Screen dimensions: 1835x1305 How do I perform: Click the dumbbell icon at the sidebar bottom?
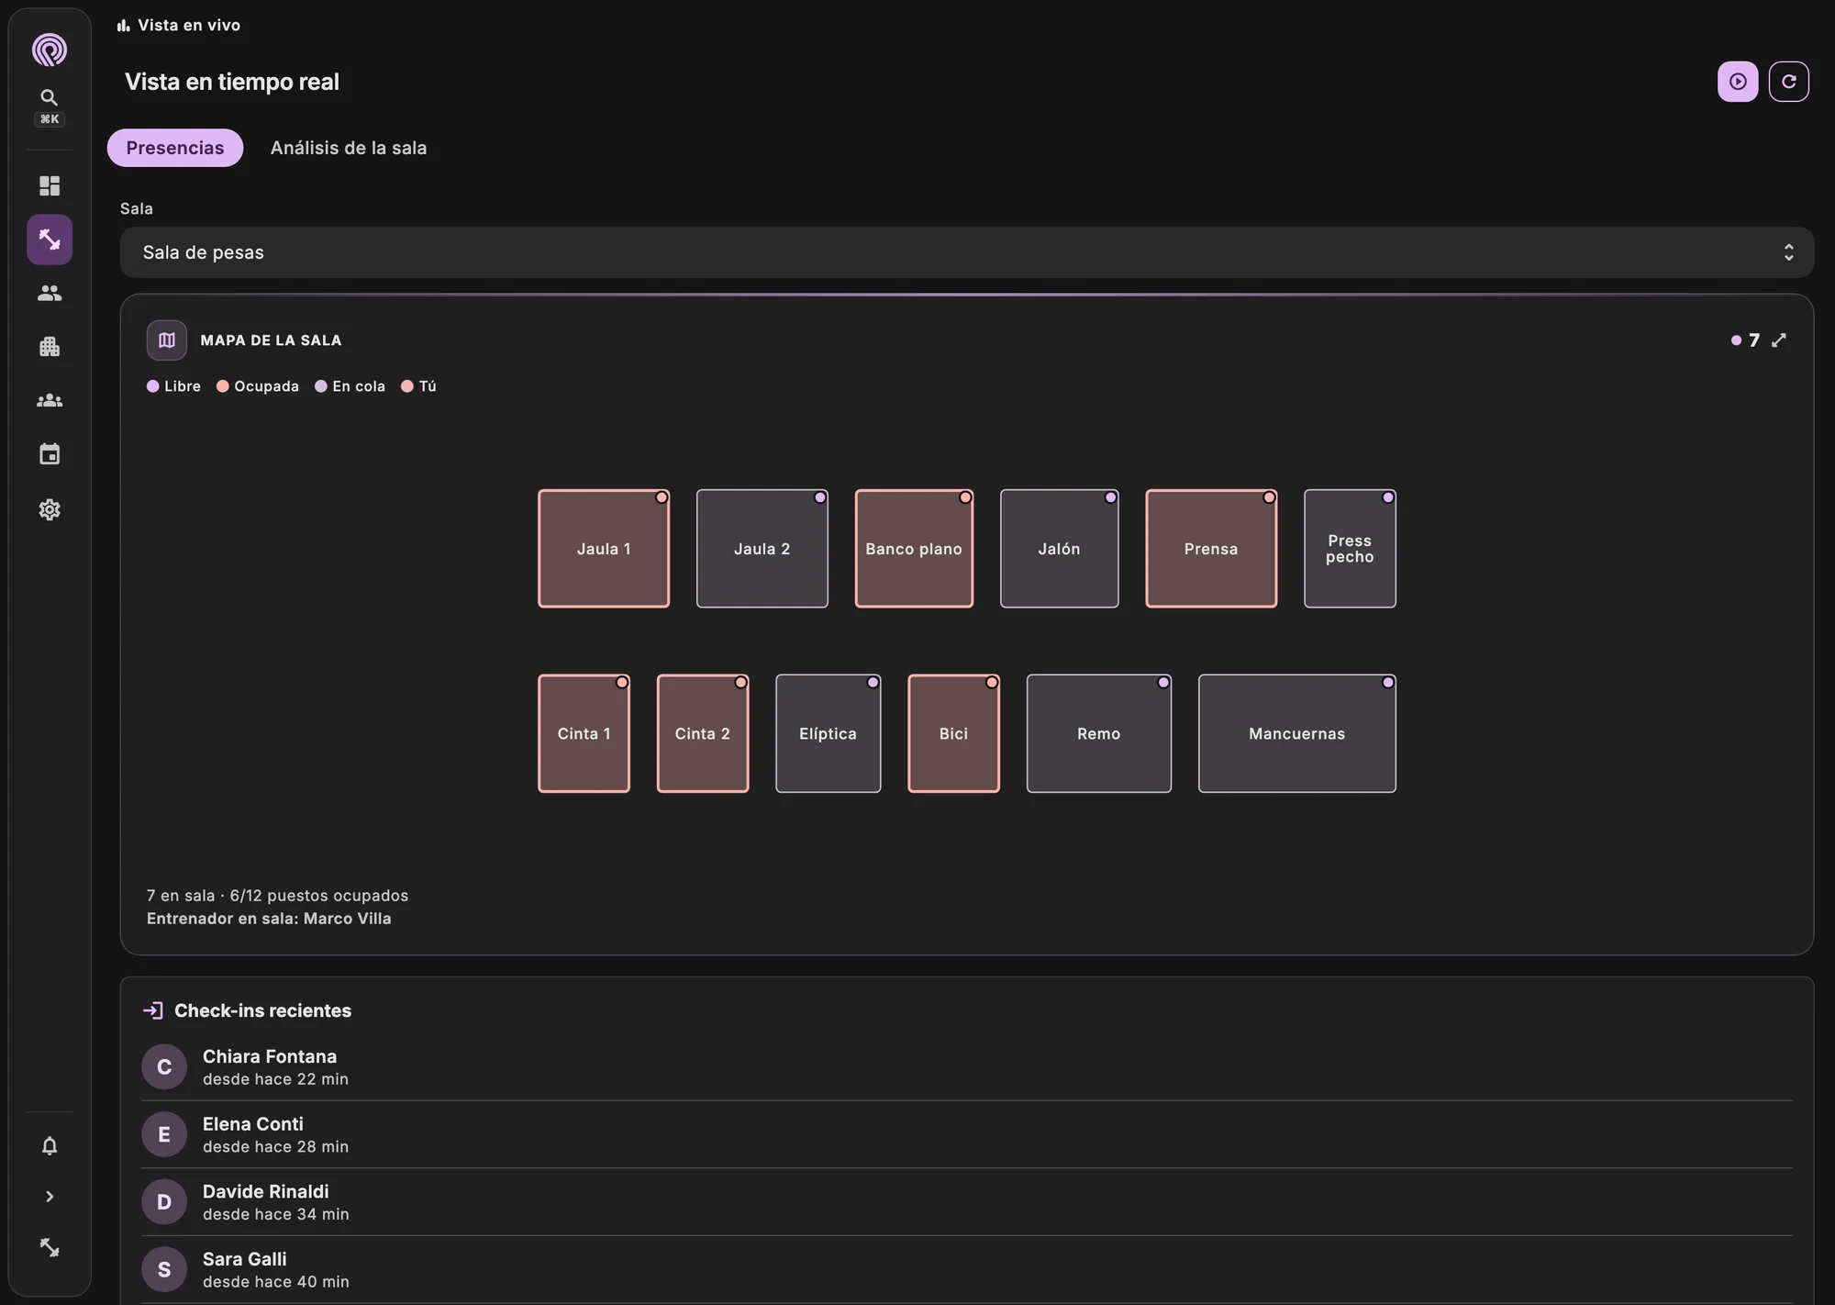coord(50,1247)
